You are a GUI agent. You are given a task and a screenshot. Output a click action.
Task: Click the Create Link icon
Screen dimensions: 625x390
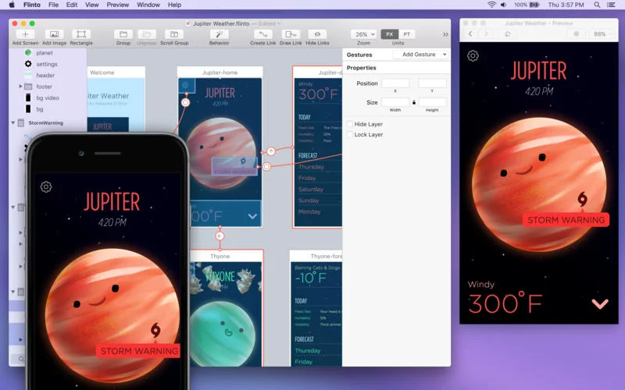tap(262, 34)
